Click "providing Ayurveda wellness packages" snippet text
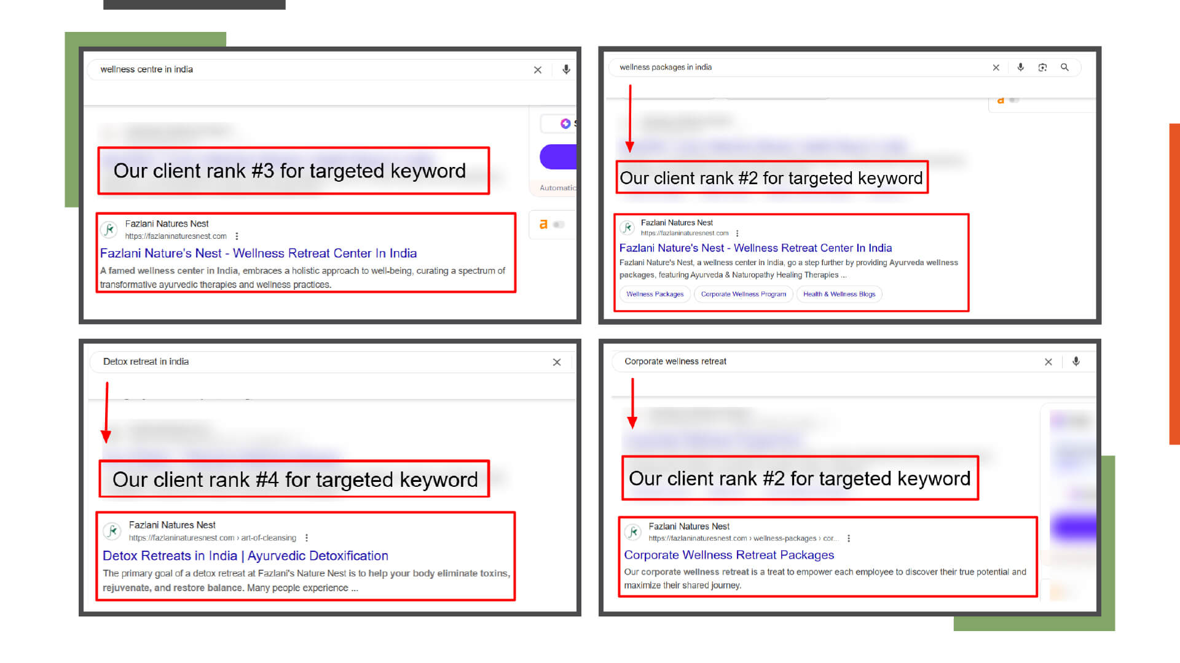This screenshot has width=1180, height=663. click(x=789, y=269)
